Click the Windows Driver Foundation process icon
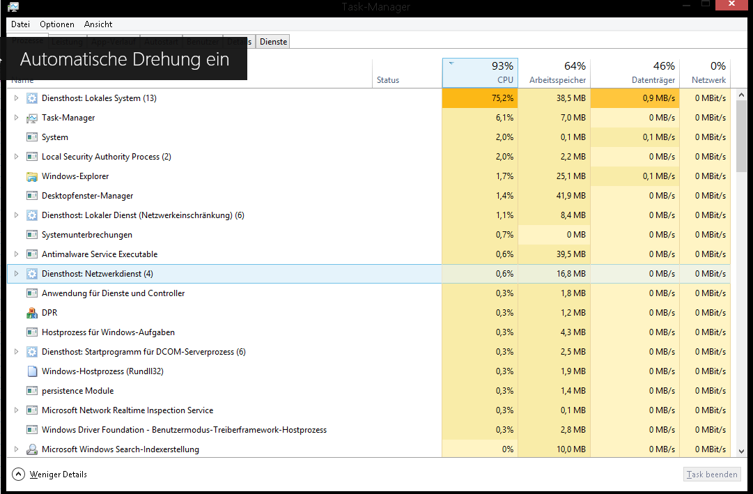The height and width of the screenshot is (494, 753). pos(32,430)
